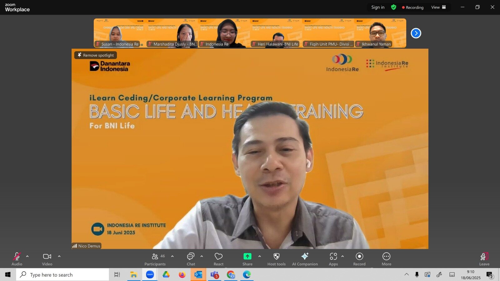500x281 pixels.
Task: Select Ikhwanul Yaman video thumbnail
Action: coord(380,33)
